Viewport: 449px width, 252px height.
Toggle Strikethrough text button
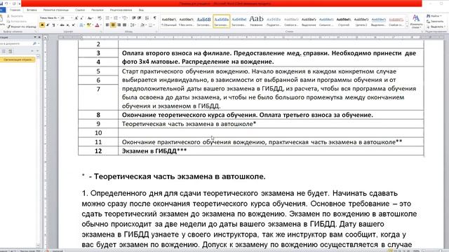pyautogui.click(x=62, y=25)
